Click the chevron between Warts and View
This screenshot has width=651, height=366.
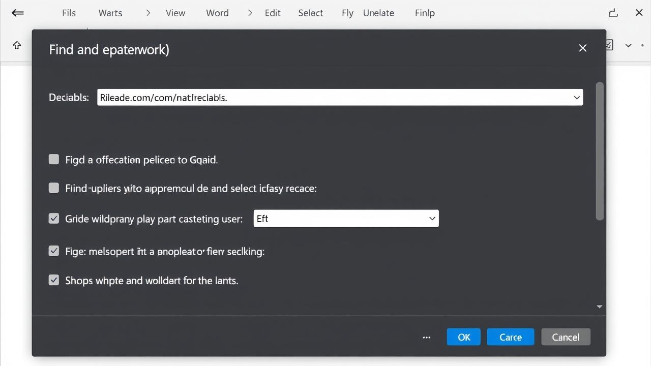(x=148, y=13)
